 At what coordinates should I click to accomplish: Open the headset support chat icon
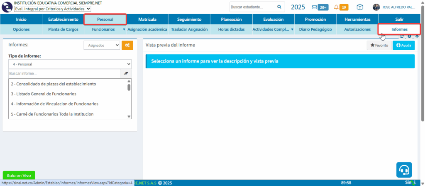coord(404,169)
